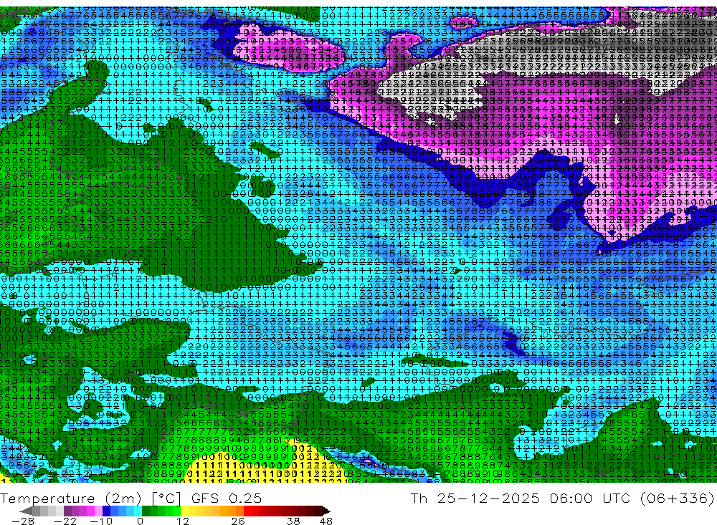Click the "-28" color scale label
This screenshot has width=717, height=525.
22,521
